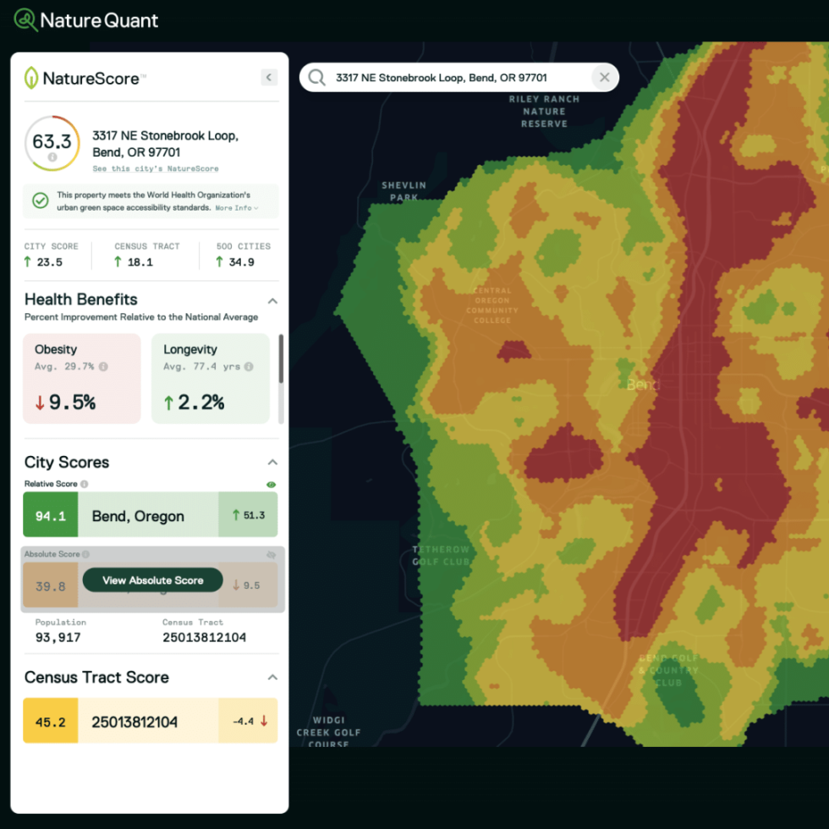This screenshot has height=829, width=829.
Task: Click the 63.3 NatureScore gauge
Action: (52, 143)
